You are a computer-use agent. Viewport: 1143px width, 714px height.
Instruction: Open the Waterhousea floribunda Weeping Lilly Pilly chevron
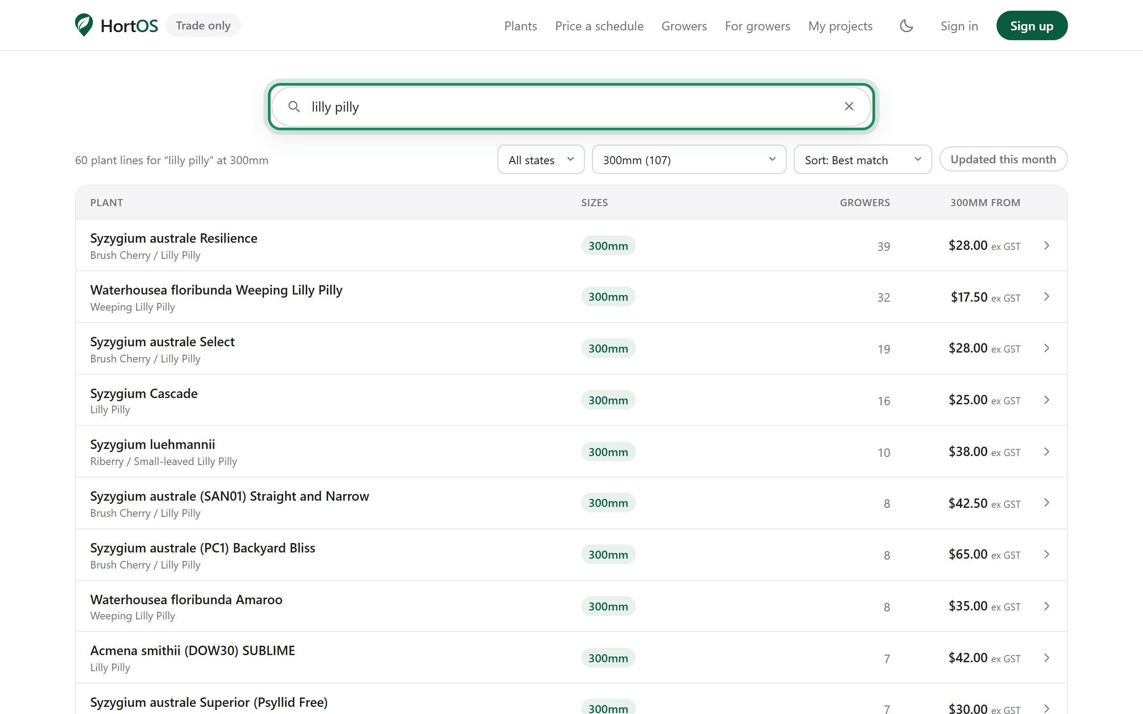click(1047, 297)
